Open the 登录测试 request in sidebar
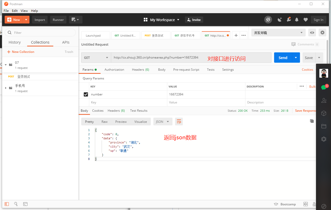Screen dimensions: 331x210 pyautogui.click(x=40, y=76)
